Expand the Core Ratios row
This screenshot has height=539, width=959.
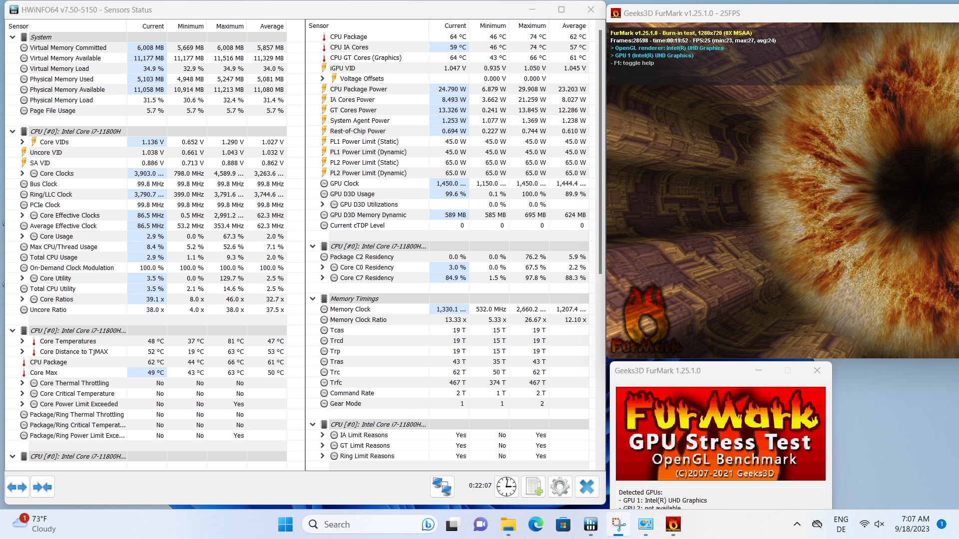[x=22, y=299]
